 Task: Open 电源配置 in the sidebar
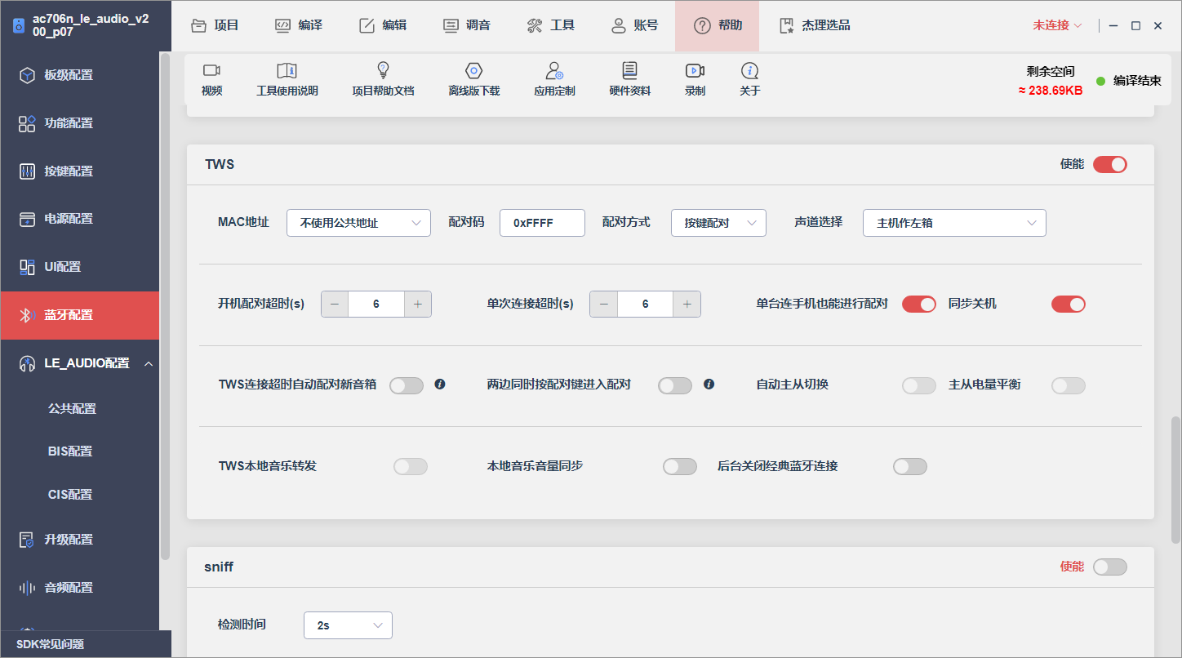tap(80, 219)
